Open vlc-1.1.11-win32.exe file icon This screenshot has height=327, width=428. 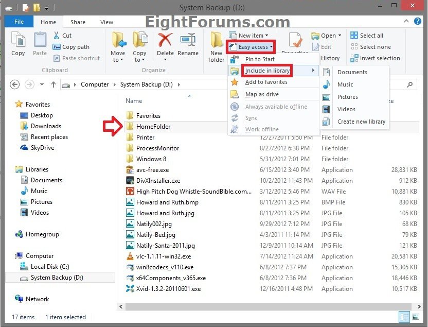(x=130, y=256)
